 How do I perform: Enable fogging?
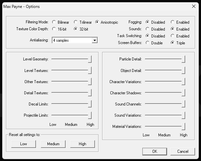pos(173,22)
